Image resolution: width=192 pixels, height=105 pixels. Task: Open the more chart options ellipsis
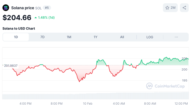pyautogui.click(x=176, y=37)
